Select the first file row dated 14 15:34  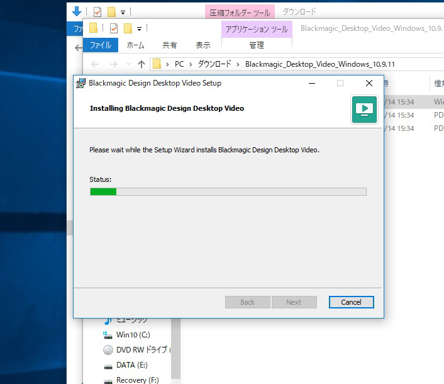click(x=414, y=102)
